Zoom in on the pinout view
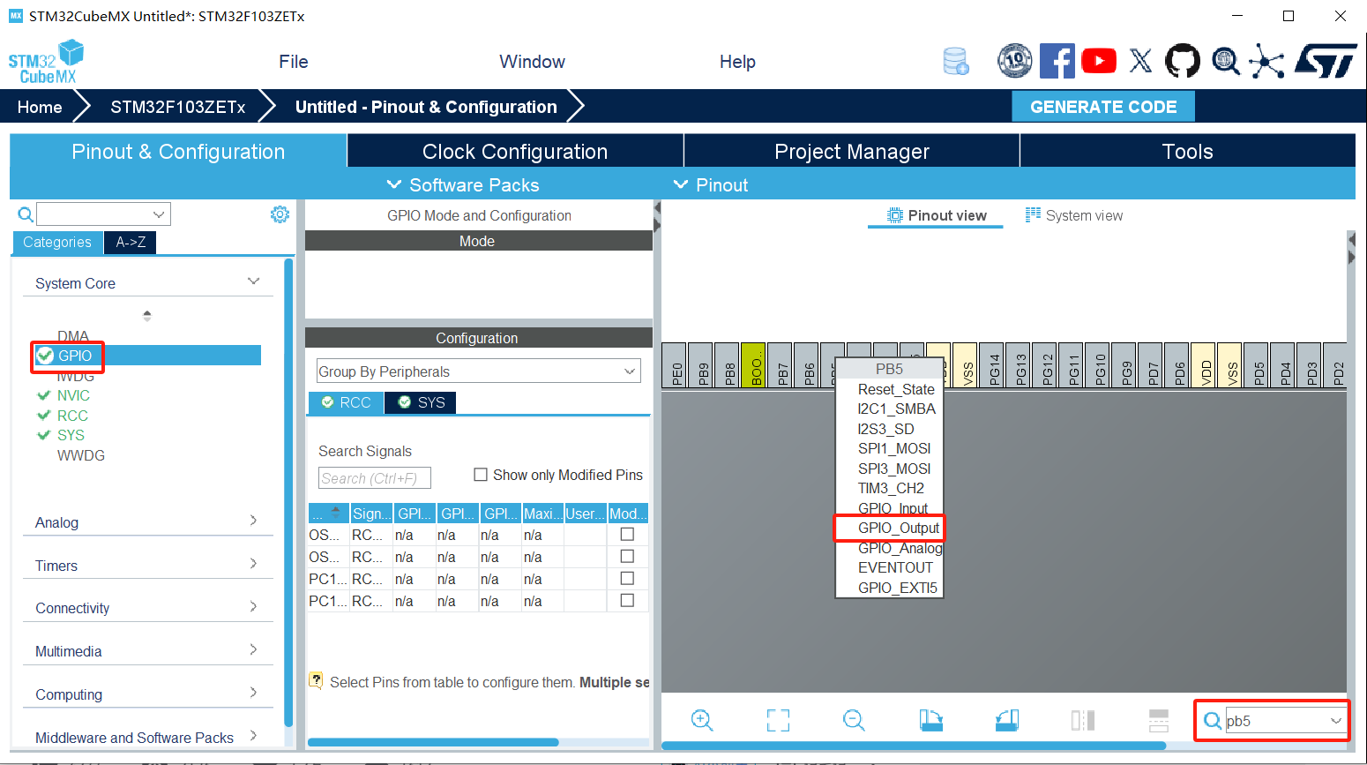The image size is (1367, 765). [702, 720]
